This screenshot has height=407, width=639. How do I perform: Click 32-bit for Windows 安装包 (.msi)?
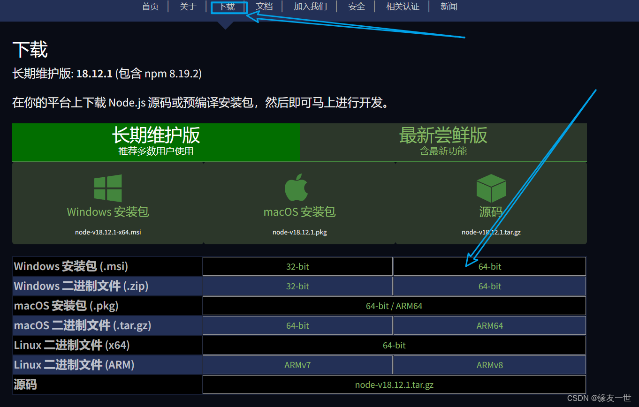pos(297,266)
